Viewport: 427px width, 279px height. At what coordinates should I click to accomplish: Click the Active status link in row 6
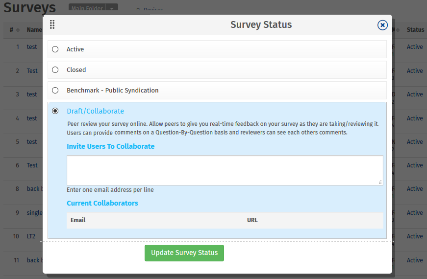click(415, 165)
